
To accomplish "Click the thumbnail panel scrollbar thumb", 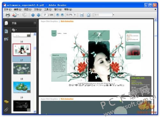I will click(35, 48).
